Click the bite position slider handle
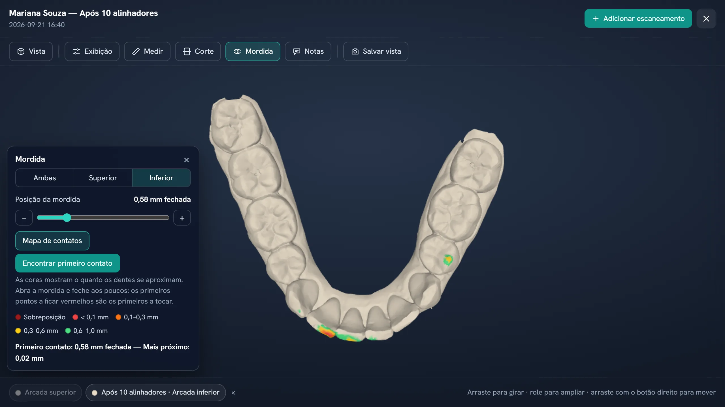Image resolution: width=725 pixels, height=407 pixels. click(x=67, y=218)
